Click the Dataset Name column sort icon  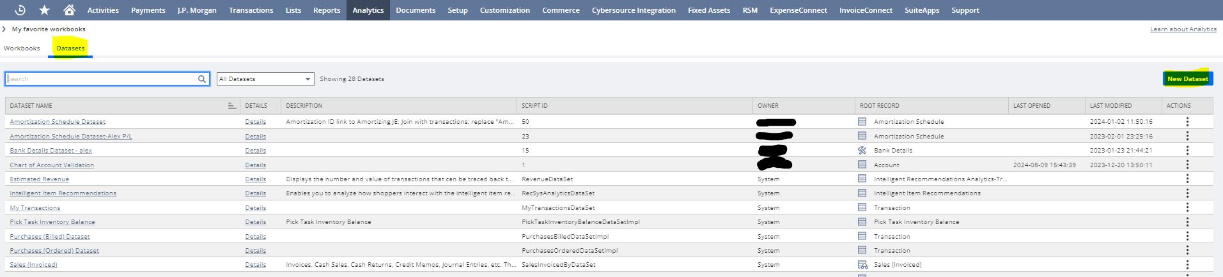[x=231, y=106]
